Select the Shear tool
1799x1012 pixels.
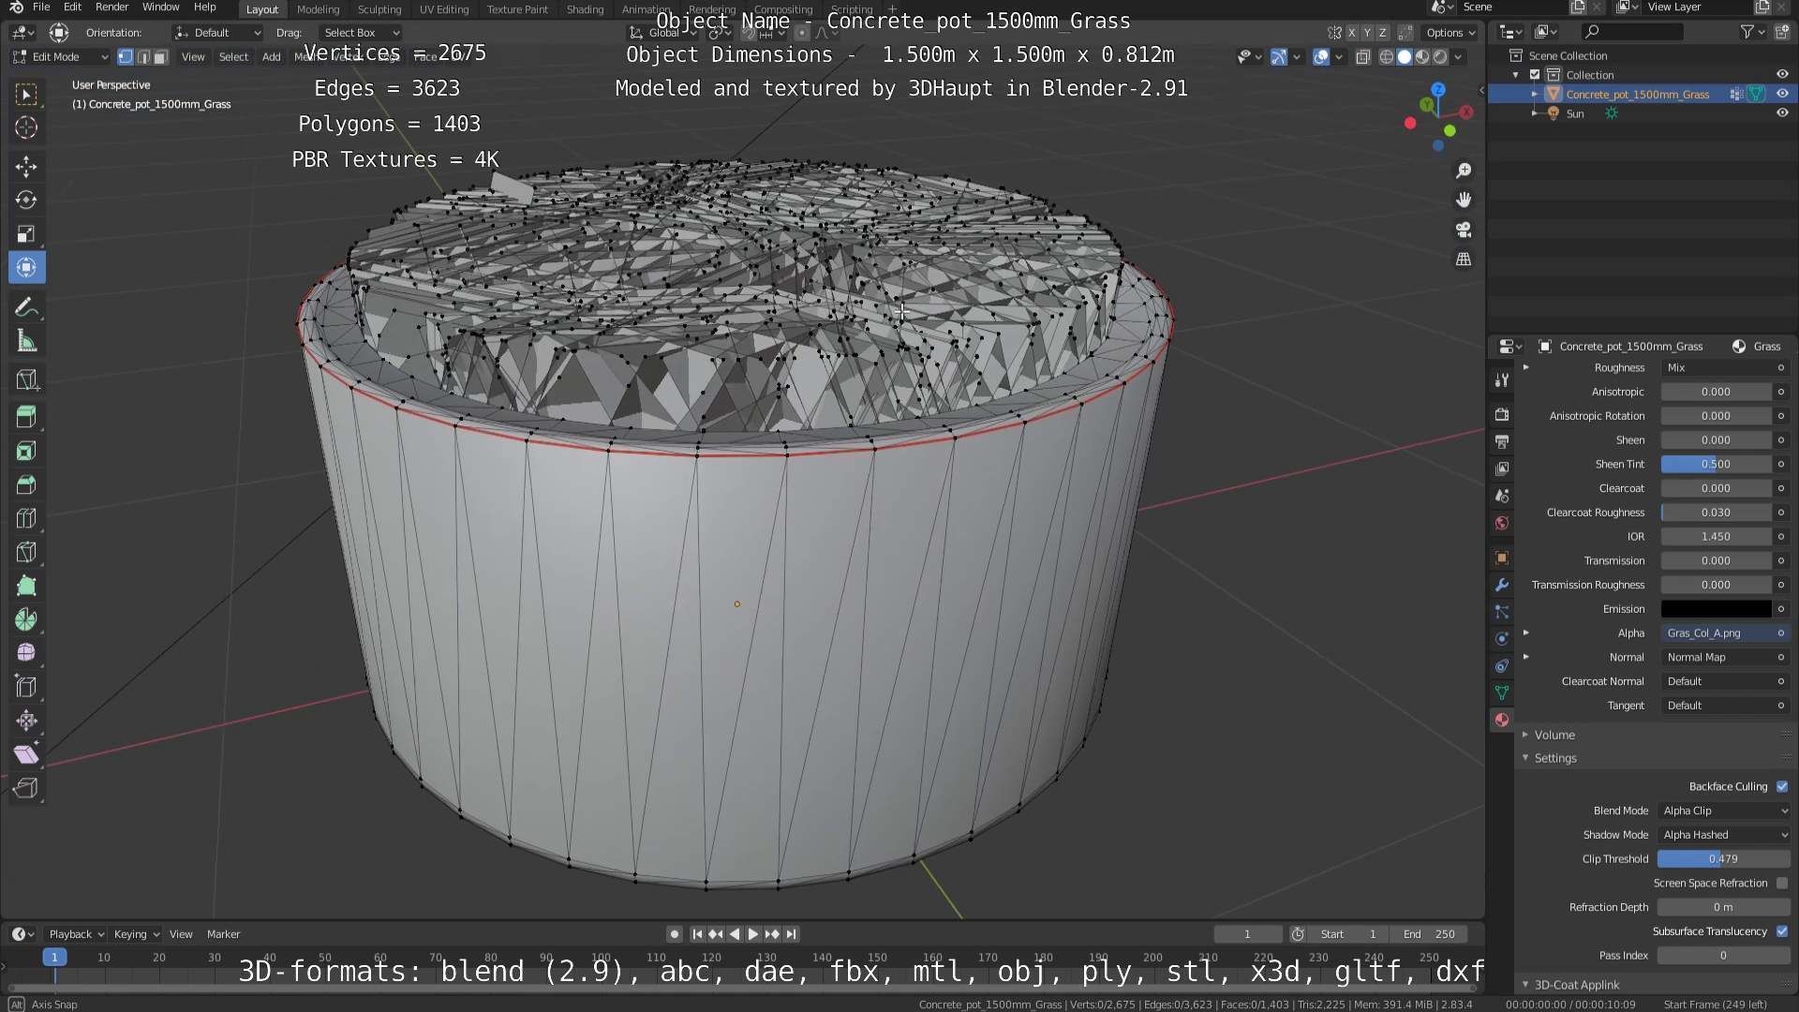pos(26,754)
